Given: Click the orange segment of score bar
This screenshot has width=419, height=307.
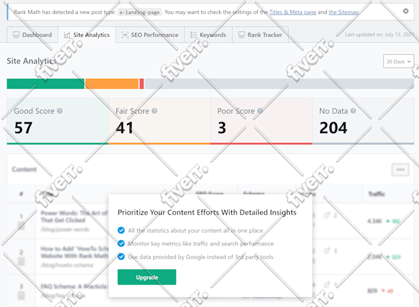Looking at the screenshot, I should [112, 84].
